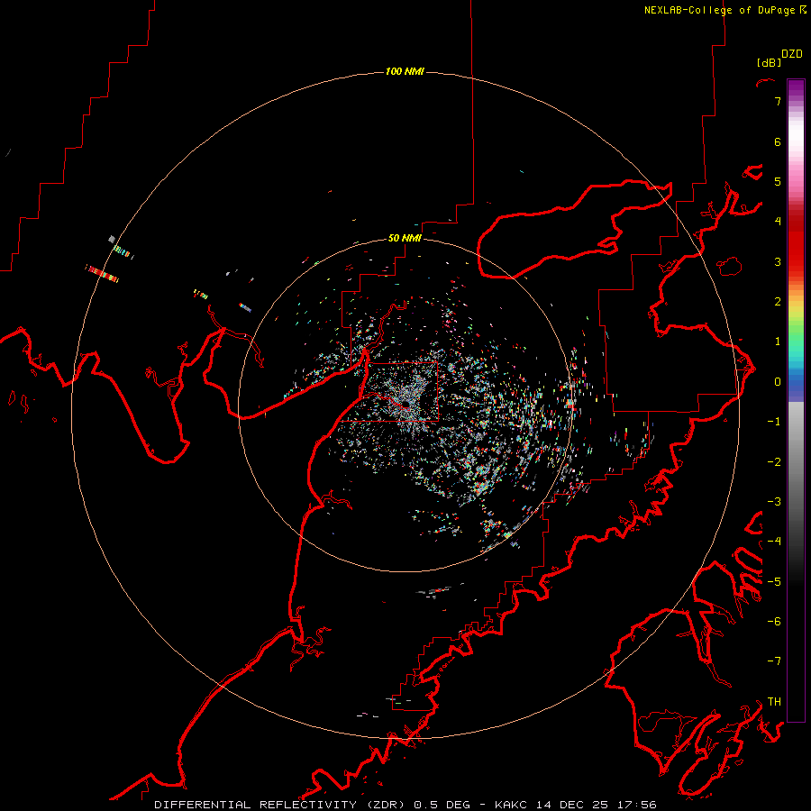Click the 0.5 DEG elevation text
The width and height of the screenshot is (811, 811).
[442, 805]
